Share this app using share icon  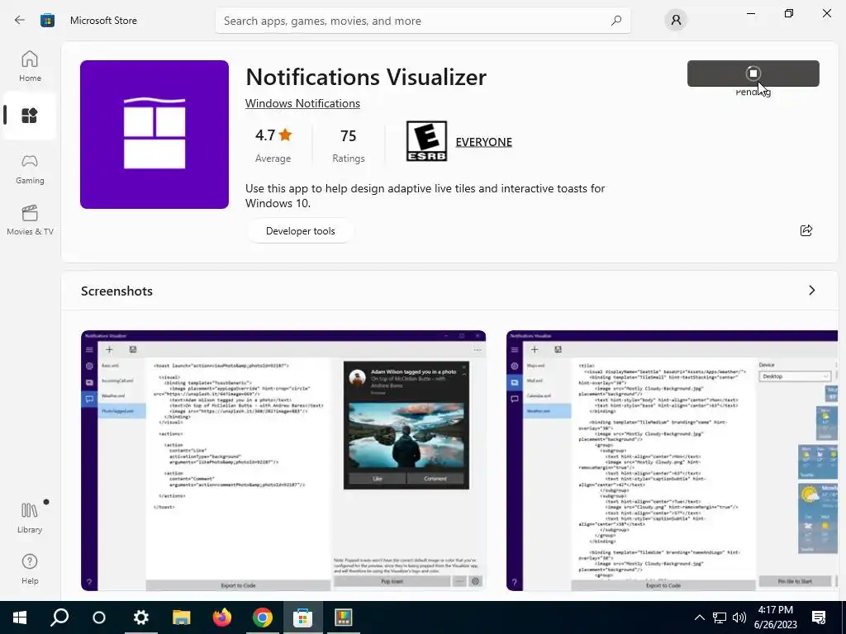pyautogui.click(x=806, y=231)
